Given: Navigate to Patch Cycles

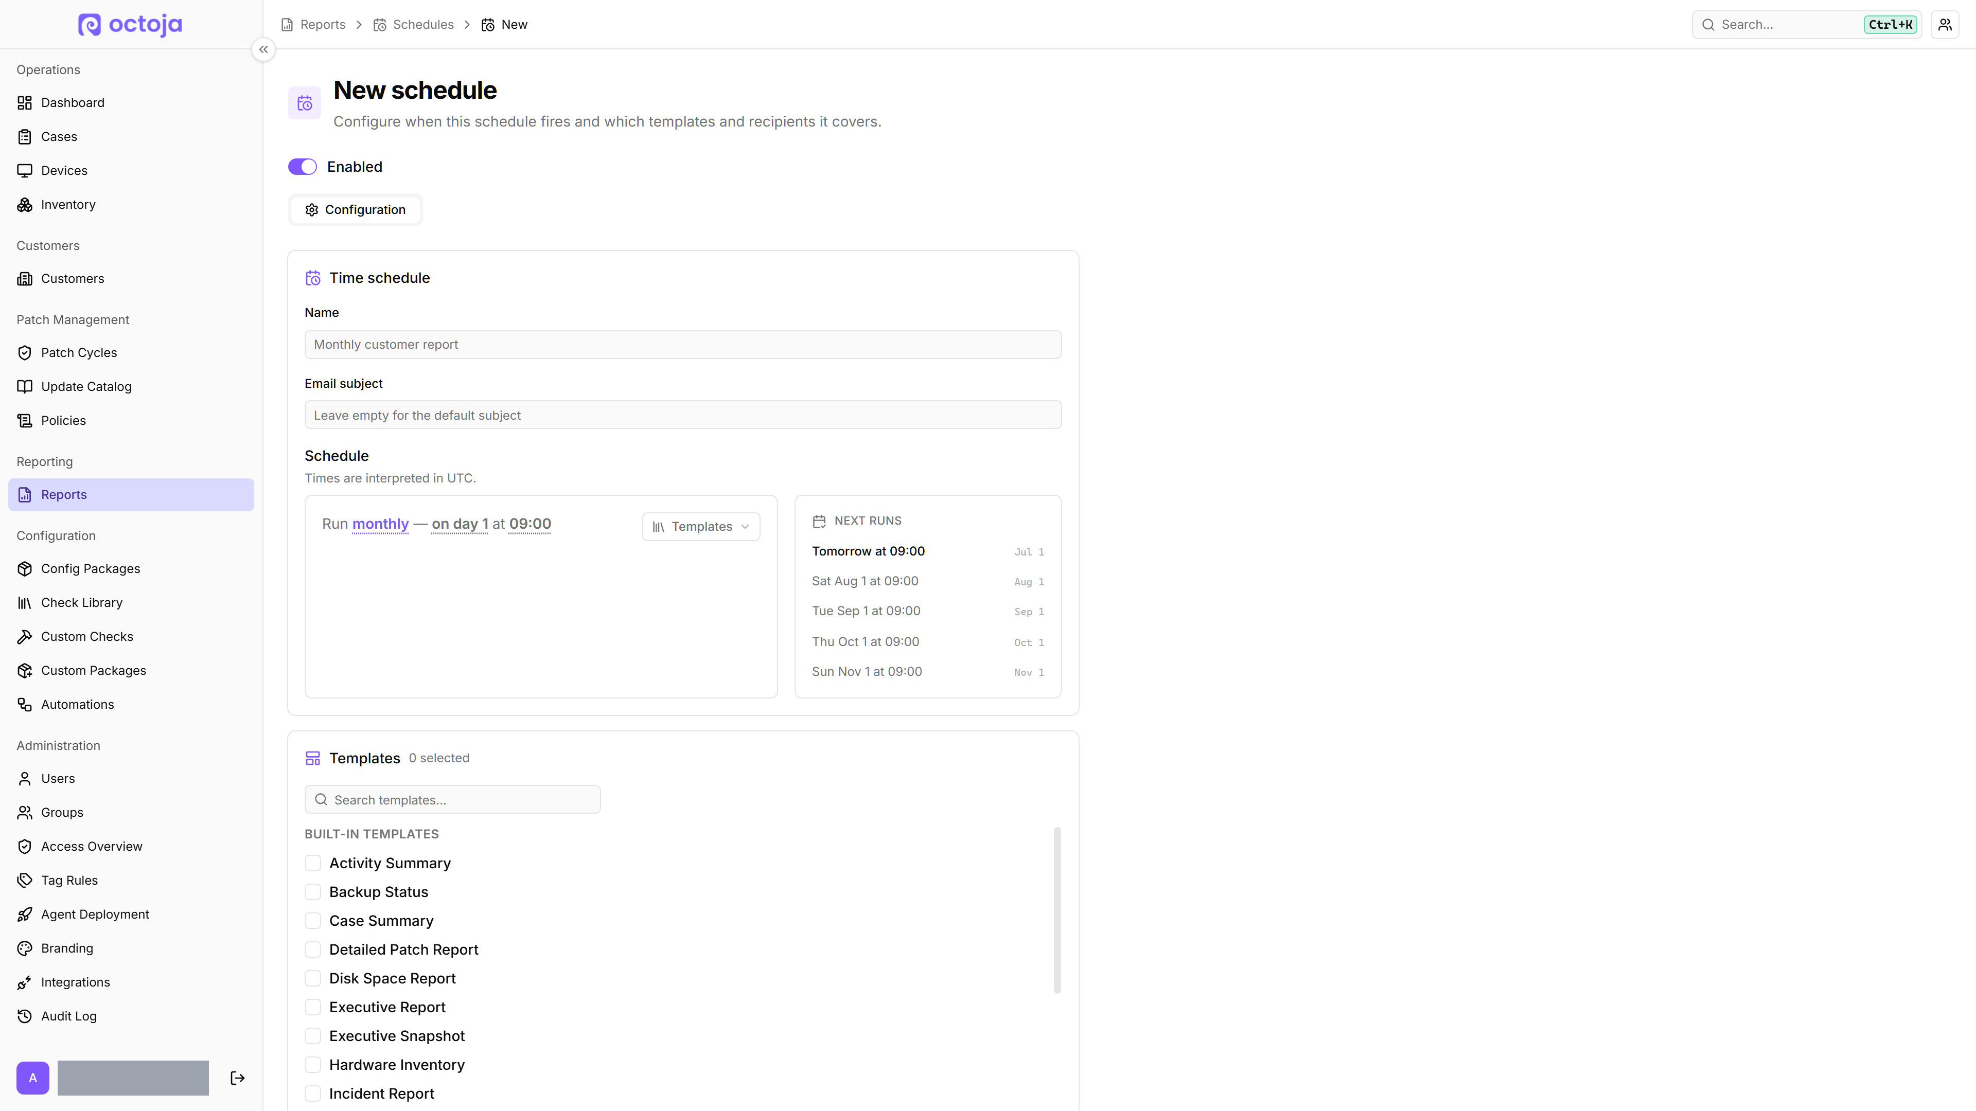Looking at the screenshot, I should tap(131, 353).
